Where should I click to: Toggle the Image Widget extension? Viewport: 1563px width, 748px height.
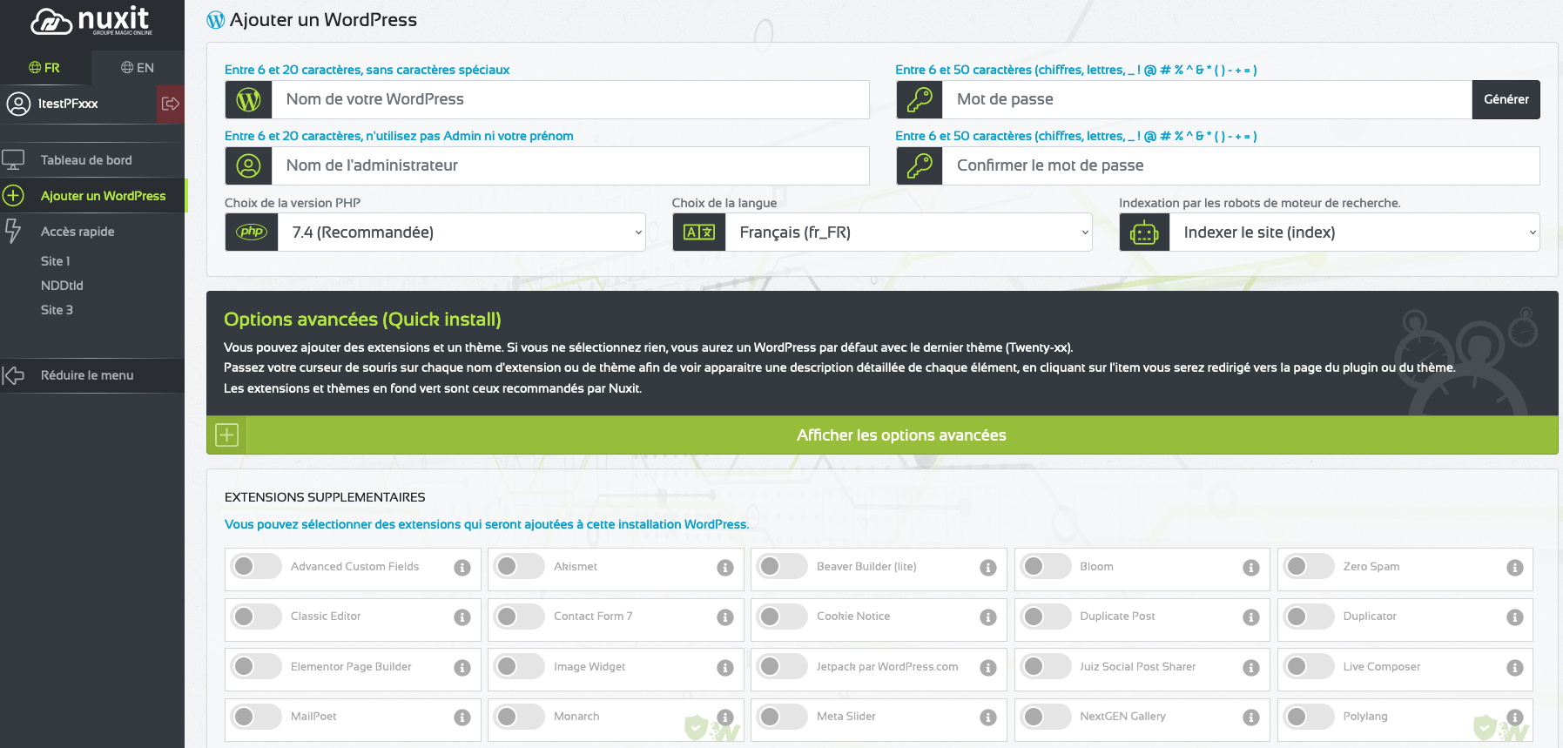coord(519,667)
